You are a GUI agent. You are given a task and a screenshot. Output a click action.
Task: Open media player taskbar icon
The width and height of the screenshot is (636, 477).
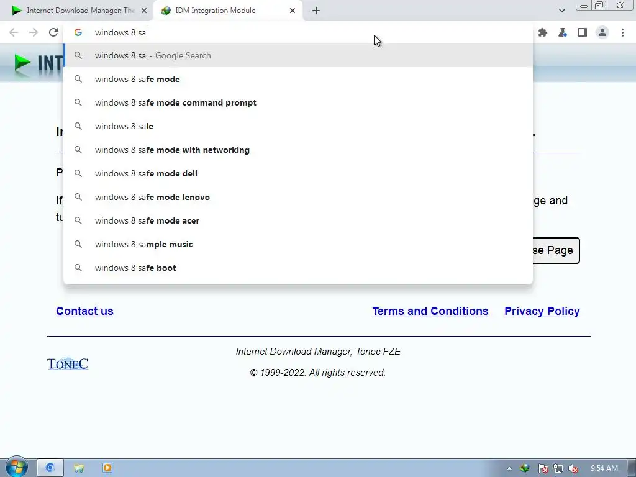click(x=107, y=468)
